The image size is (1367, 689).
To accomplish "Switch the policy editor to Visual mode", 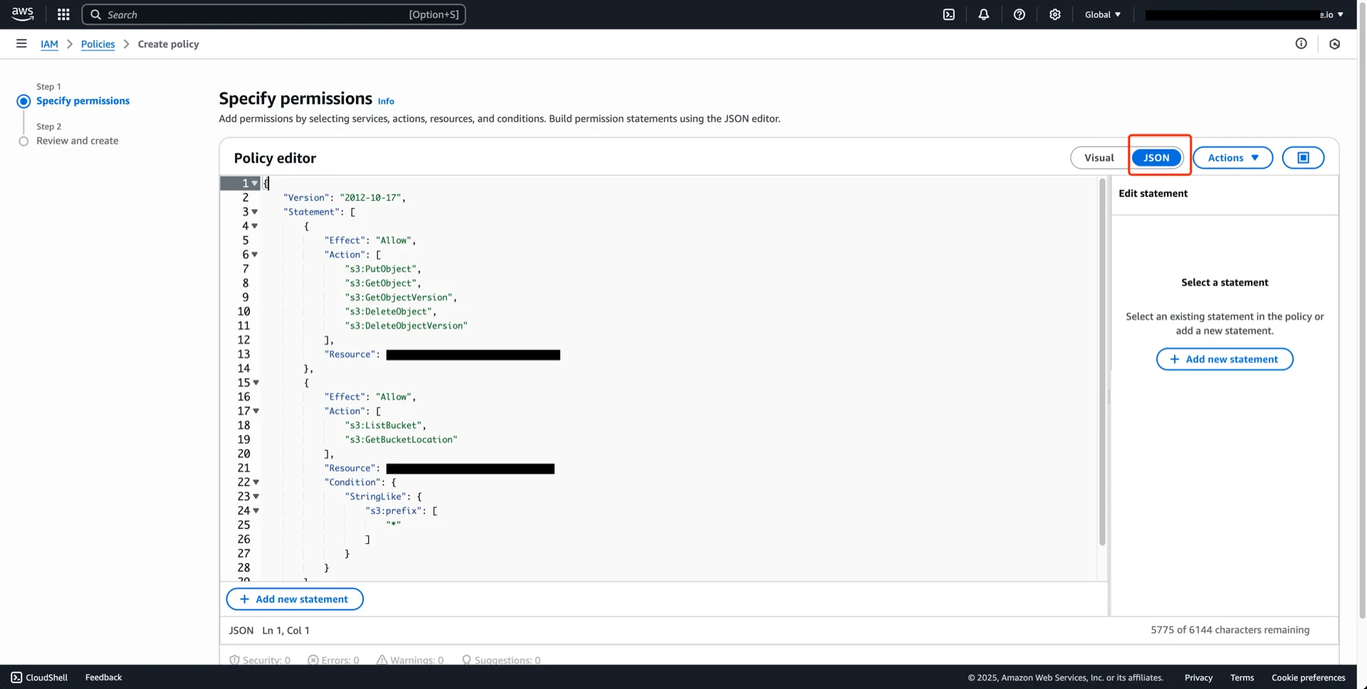I will click(1099, 158).
